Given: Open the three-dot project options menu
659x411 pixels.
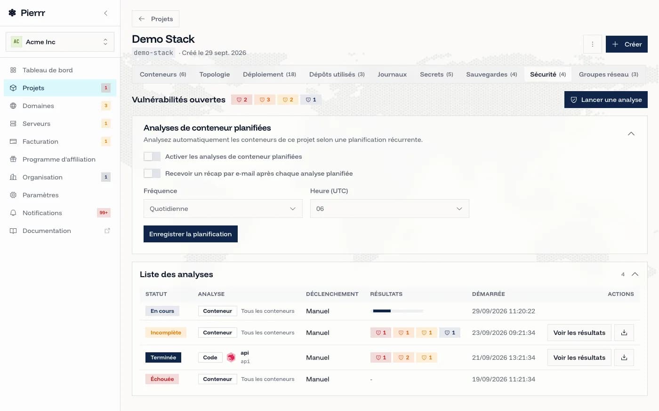Looking at the screenshot, I should [x=592, y=44].
